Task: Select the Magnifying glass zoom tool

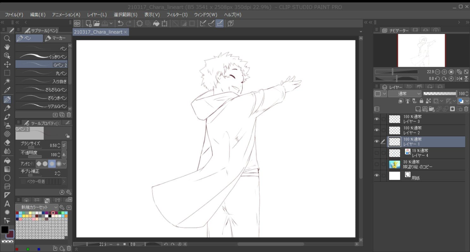Action: click(x=7, y=39)
